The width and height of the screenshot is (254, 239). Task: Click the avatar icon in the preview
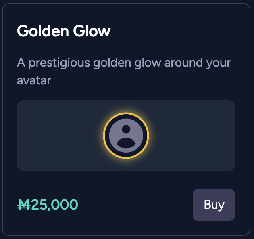tap(126, 136)
